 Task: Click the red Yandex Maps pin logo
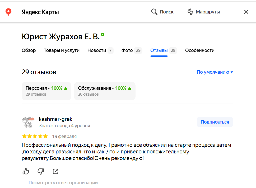click(x=8, y=12)
